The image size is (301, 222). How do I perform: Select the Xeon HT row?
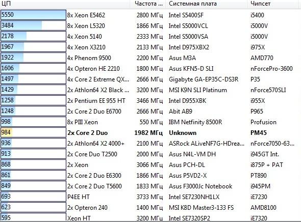[x=150, y=218]
